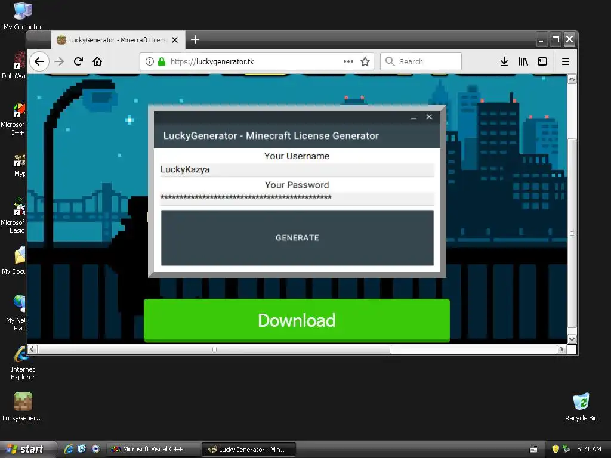Open the Recycle Bin desktop icon
Screen dimensions: 611x458
click(581, 407)
